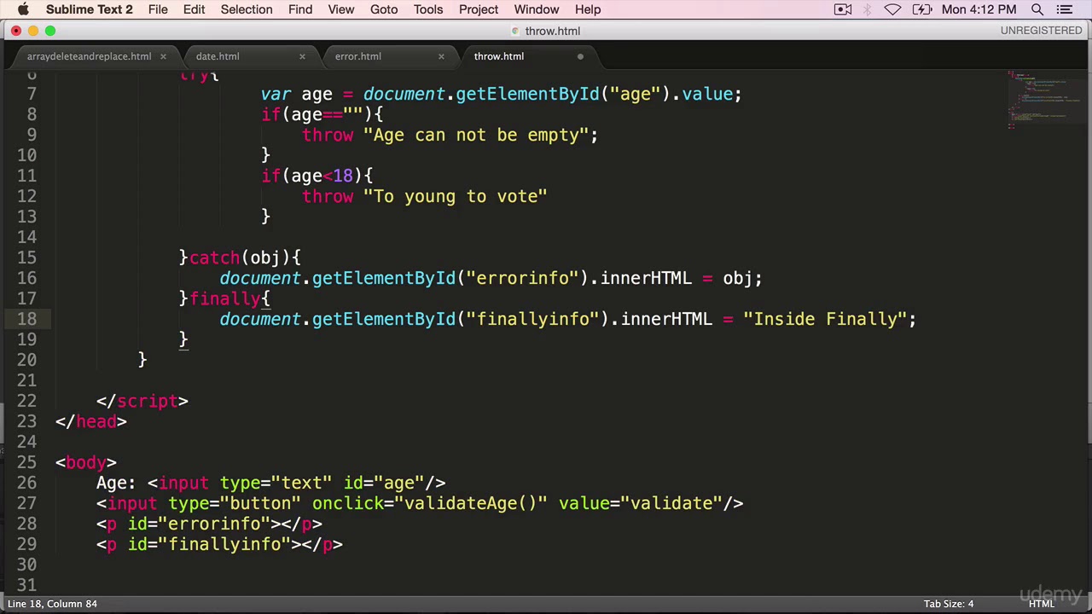Switch to date.html tab
The image size is (1092, 614).
(218, 56)
